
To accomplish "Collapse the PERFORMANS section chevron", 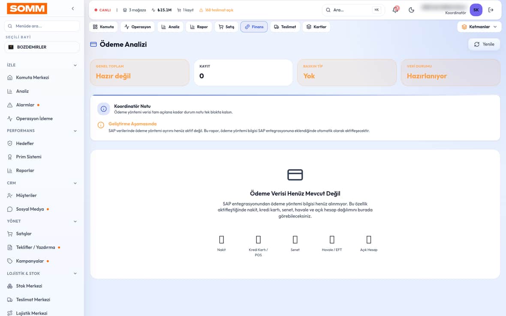I will (75, 131).
